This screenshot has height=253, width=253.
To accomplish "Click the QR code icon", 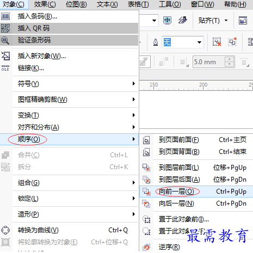I will [5, 28].
